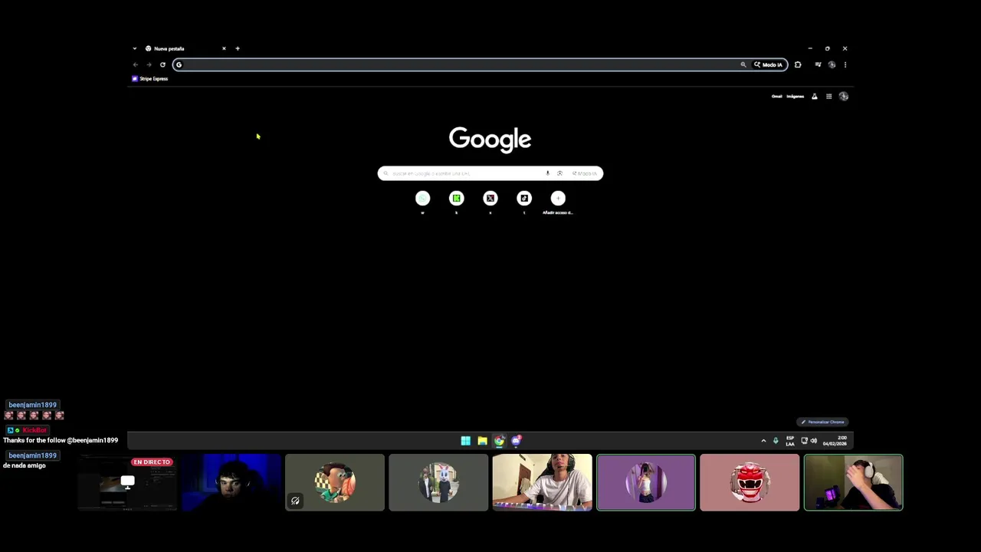Open the TikTok shortcut tile

point(524,199)
